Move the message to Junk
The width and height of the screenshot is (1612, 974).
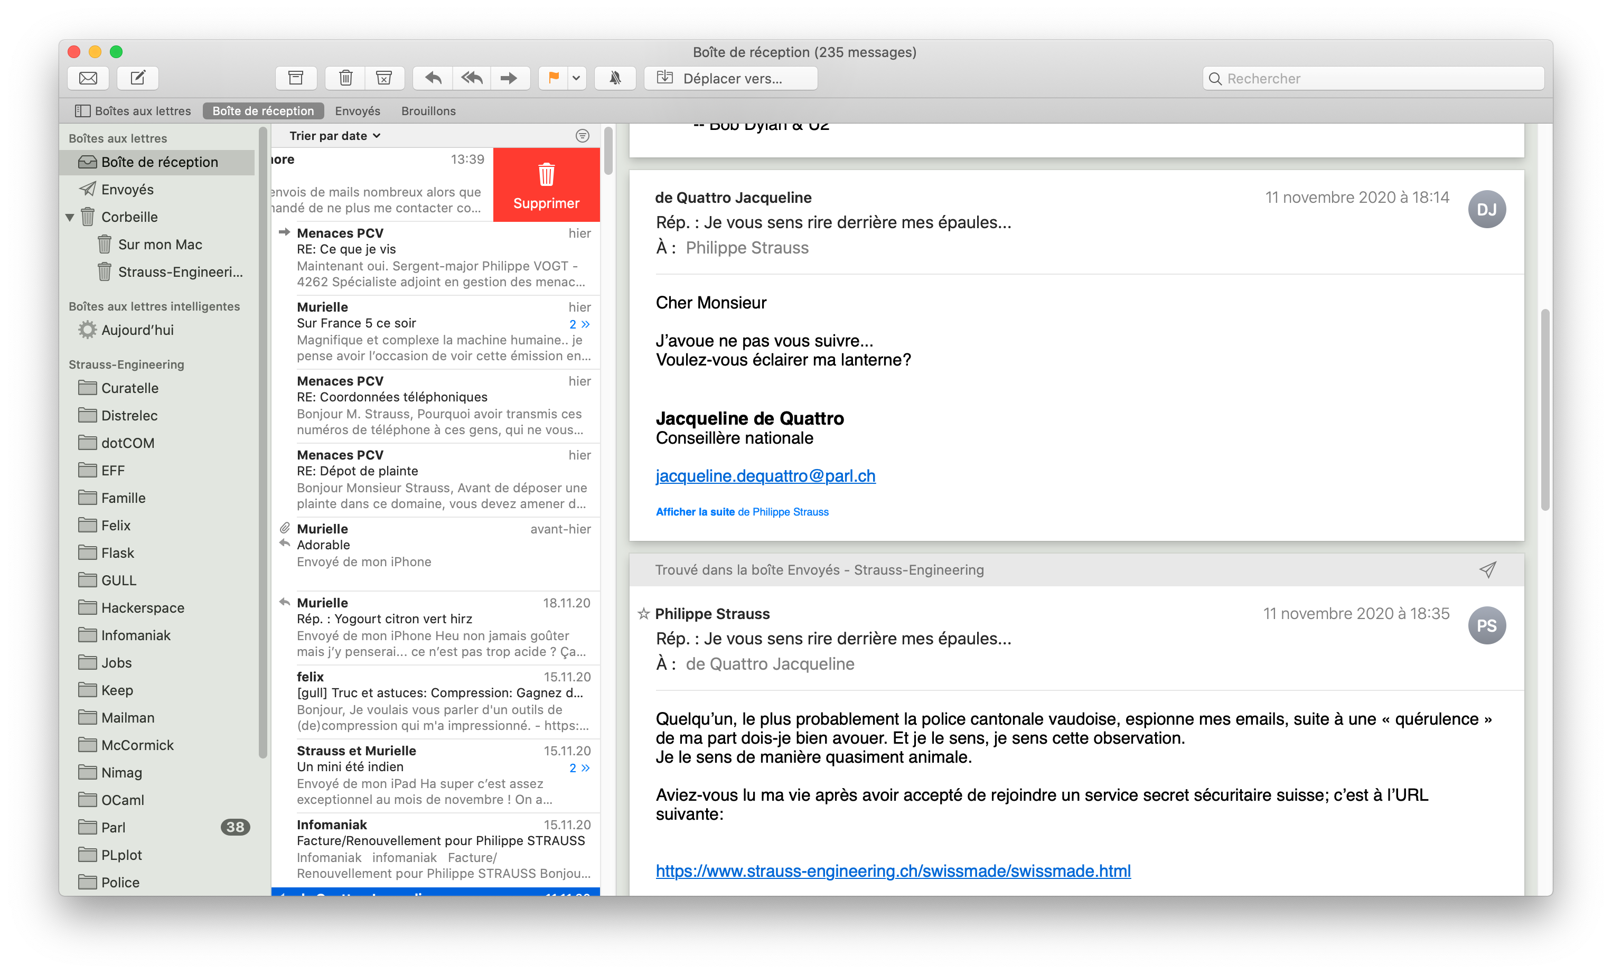(x=384, y=79)
